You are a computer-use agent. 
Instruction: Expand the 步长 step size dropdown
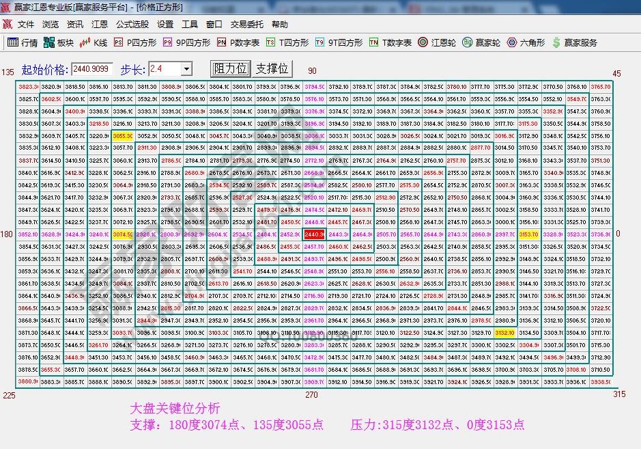coord(186,69)
